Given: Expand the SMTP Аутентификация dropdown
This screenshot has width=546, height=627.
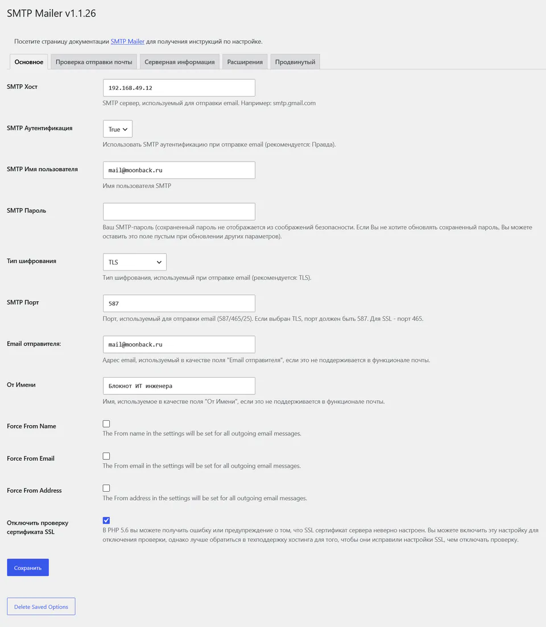Looking at the screenshot, I should pos(118,129).
